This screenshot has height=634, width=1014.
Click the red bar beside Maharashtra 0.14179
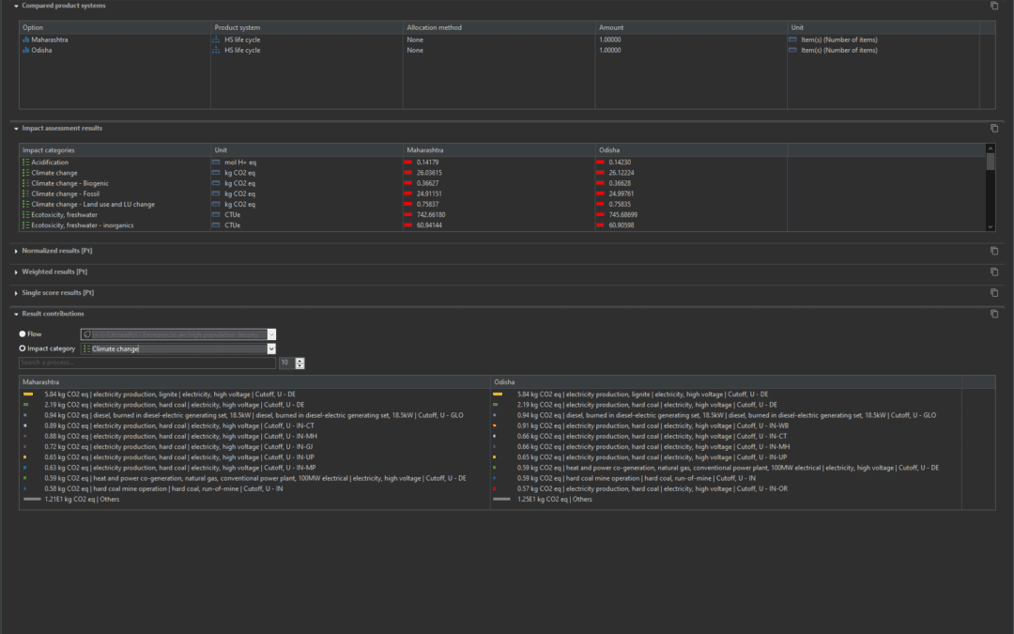[408, 162]
